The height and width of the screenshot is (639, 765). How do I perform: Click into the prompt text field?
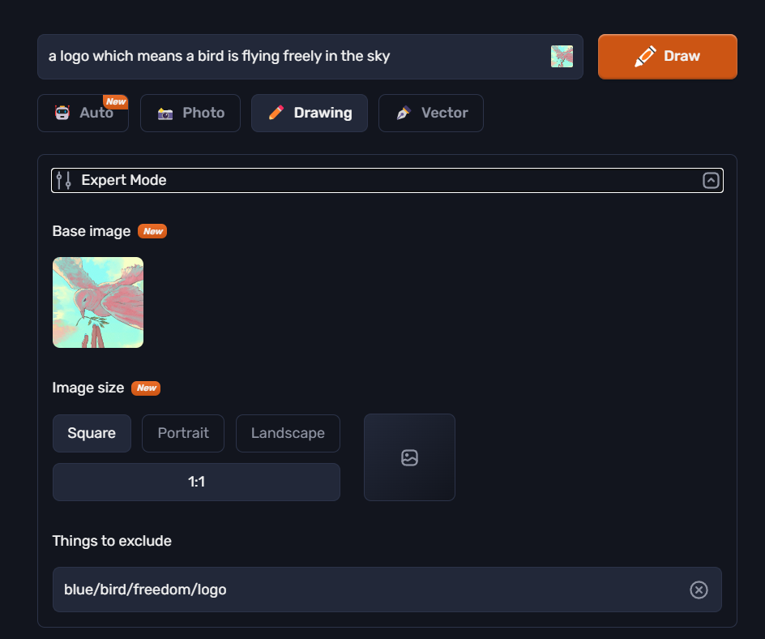[297, 57]
